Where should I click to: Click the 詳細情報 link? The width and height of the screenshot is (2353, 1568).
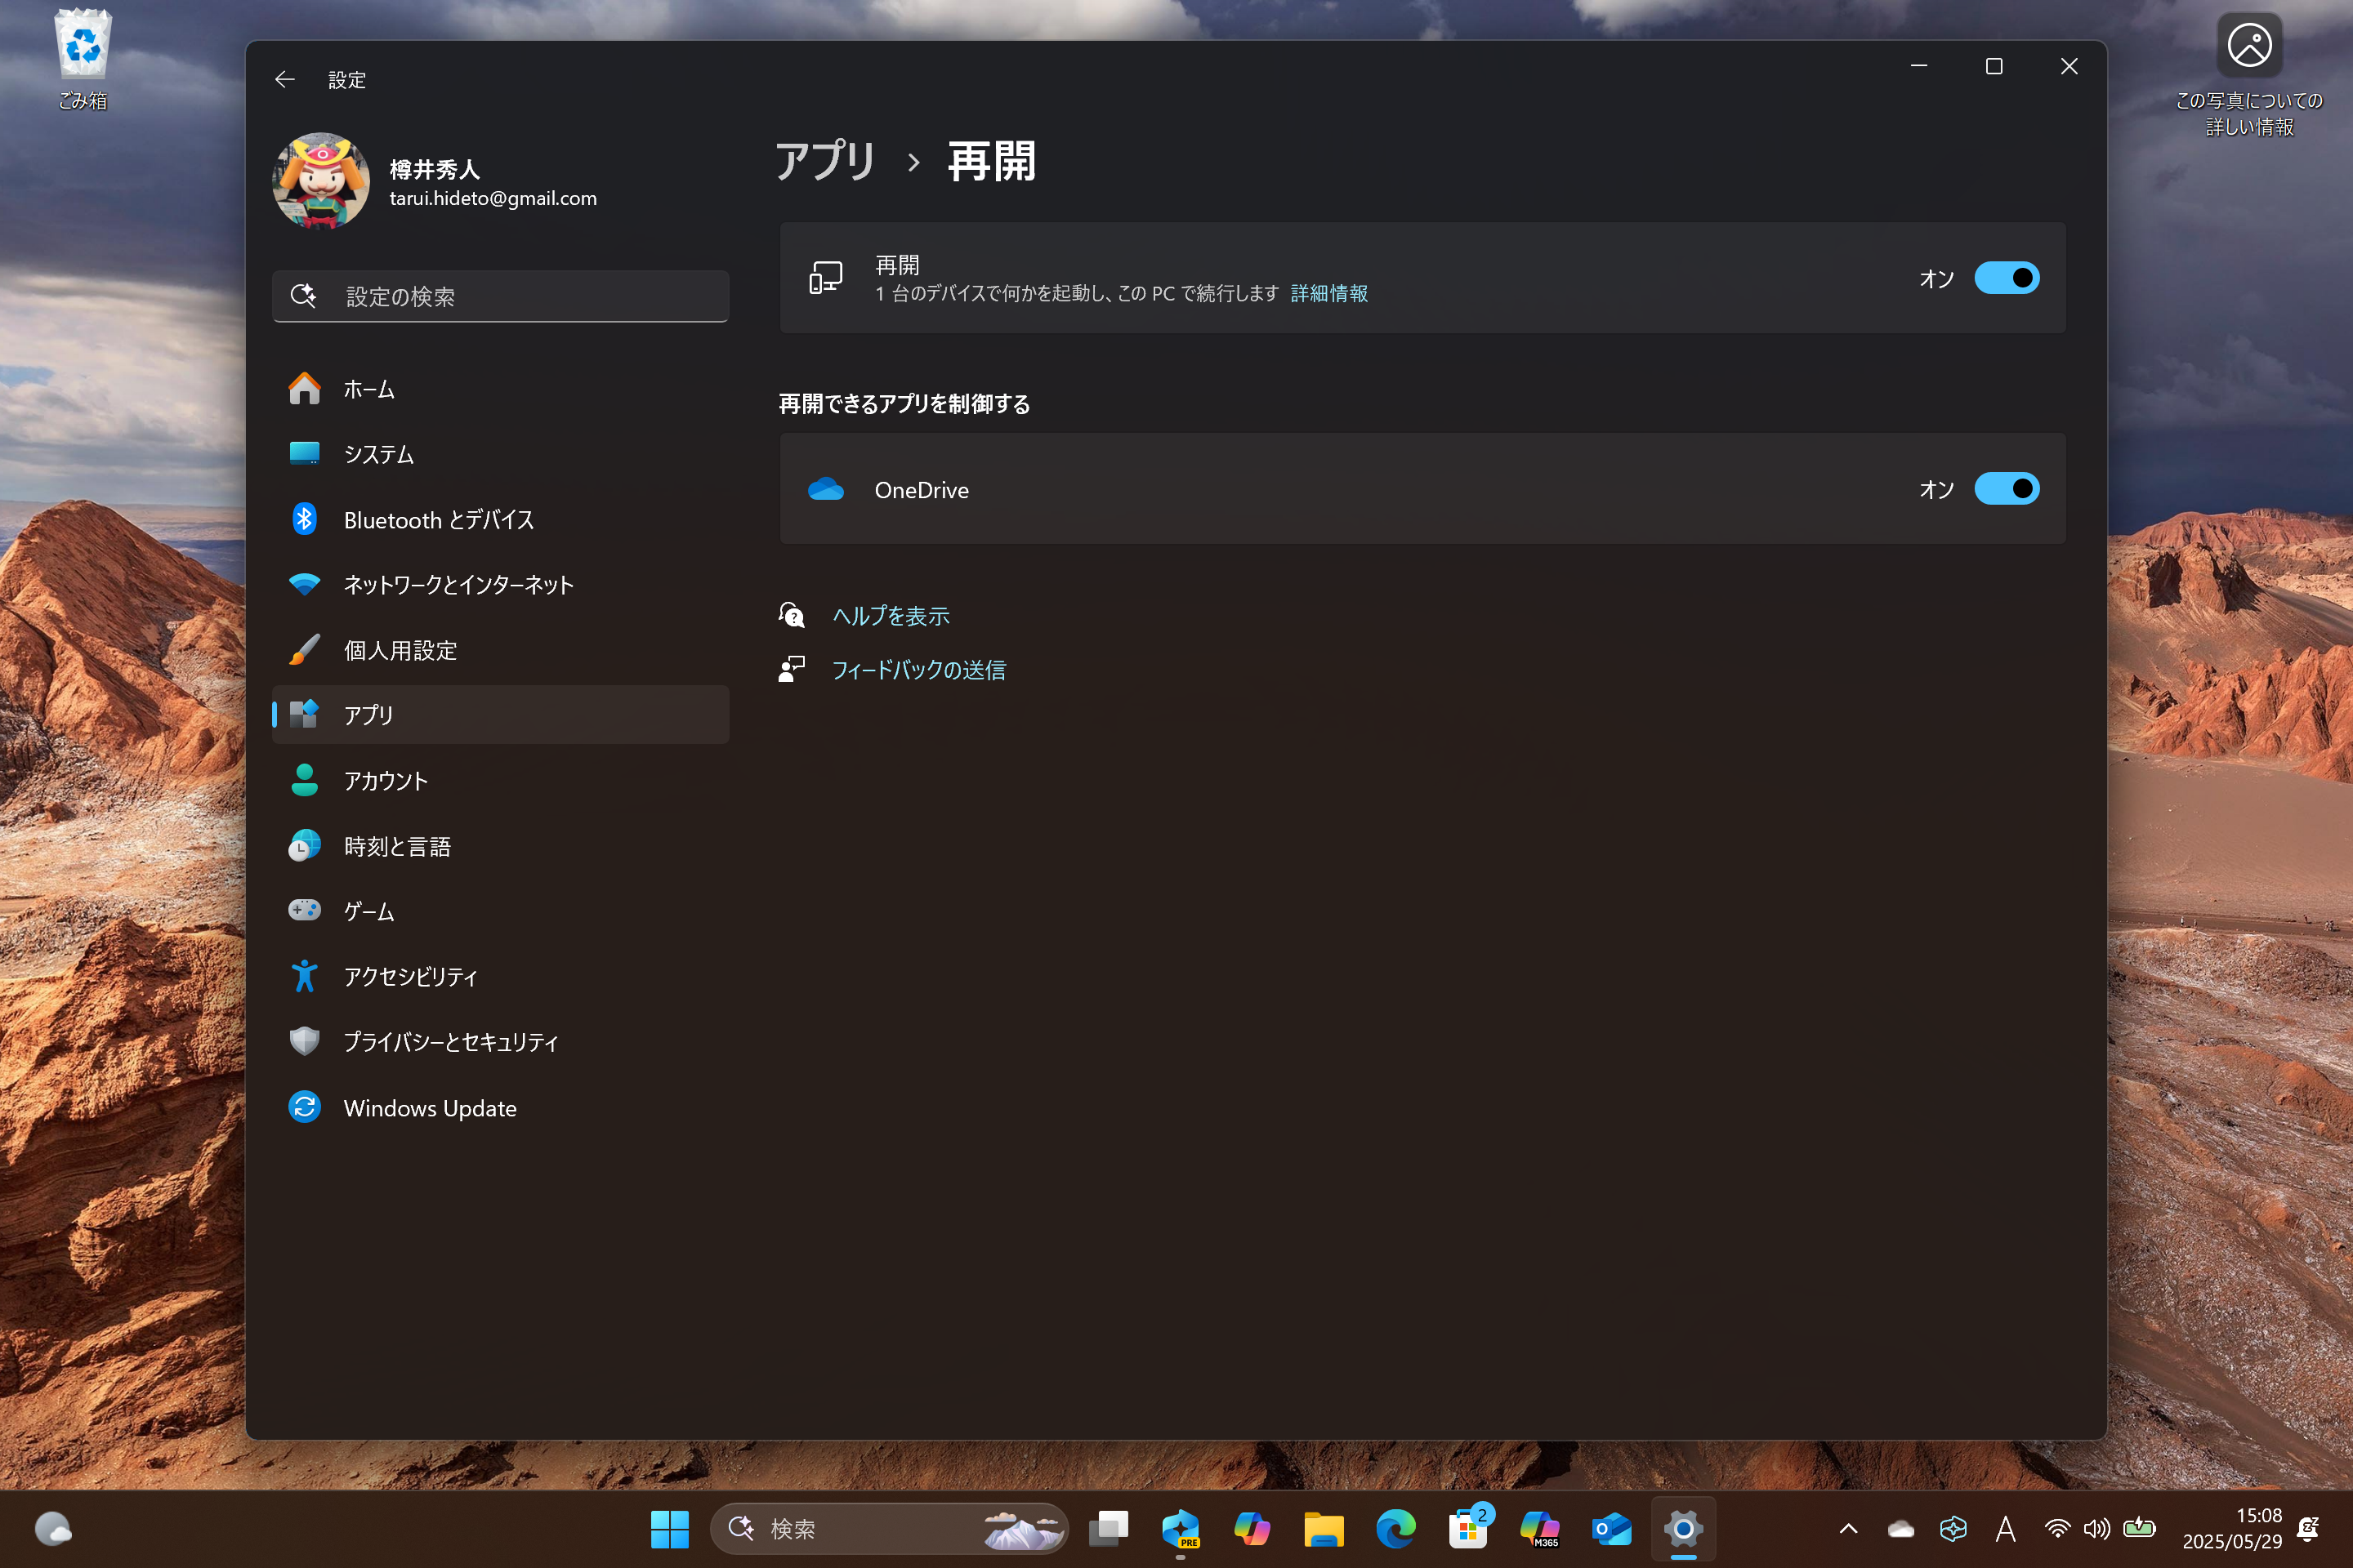(1328, 293)
